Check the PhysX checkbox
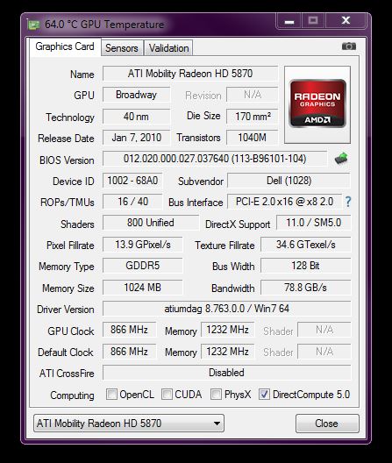This screenshot has height=463, width=392. point(216,395)
